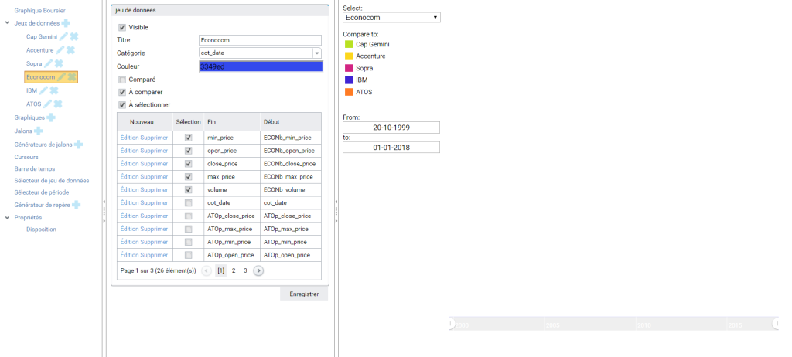Select Curseurs in the tree
Viewport: 792px width, 357px height.
tap(26, 157)
